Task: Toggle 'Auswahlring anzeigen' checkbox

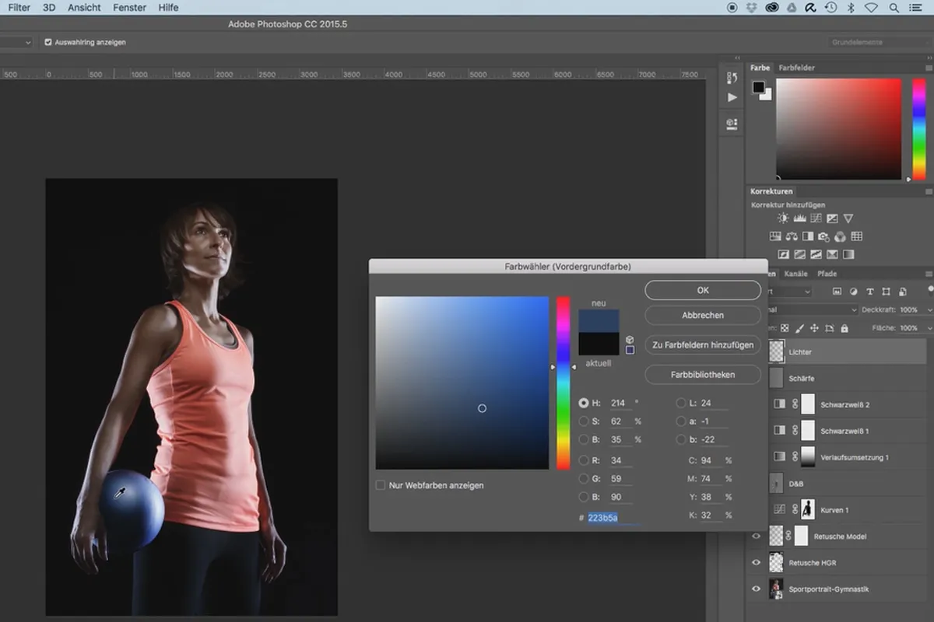Action: 48,42
